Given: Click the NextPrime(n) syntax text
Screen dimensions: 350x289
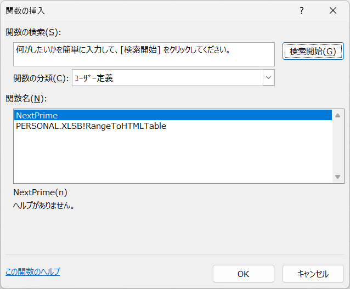Looking at the screenshot, I should point(40,192).
